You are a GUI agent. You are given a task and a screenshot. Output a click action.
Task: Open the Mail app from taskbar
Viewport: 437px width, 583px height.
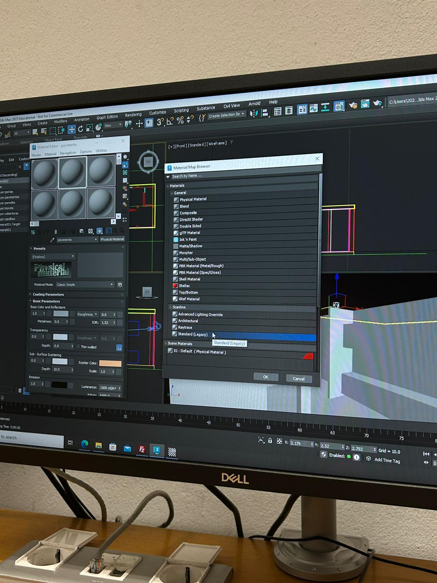(127, 448)
